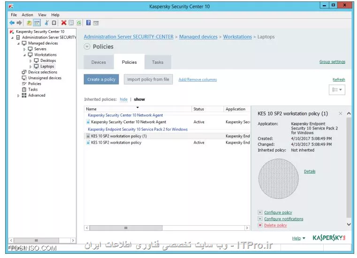This screenshot has width=357, height=258.
Task: Click the red X Delete toolbar icon
Action: pos(64,23)
